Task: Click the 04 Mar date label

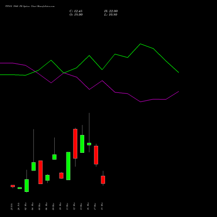Action: pyautogui.click(x=33, y=206)
